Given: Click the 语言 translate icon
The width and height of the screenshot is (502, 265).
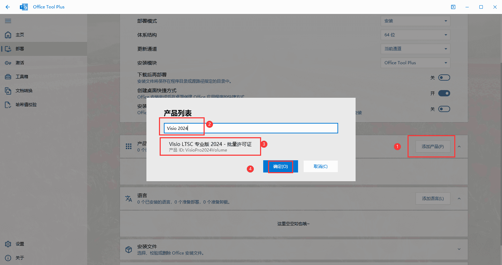Looking at the screenshot, I should tap(129, 198).
